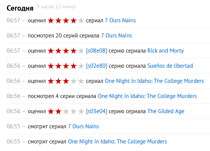The image size is (210, 151).
Task: Click the first red star of Rick and Morty rating
Action: click(x=51, y=51)
